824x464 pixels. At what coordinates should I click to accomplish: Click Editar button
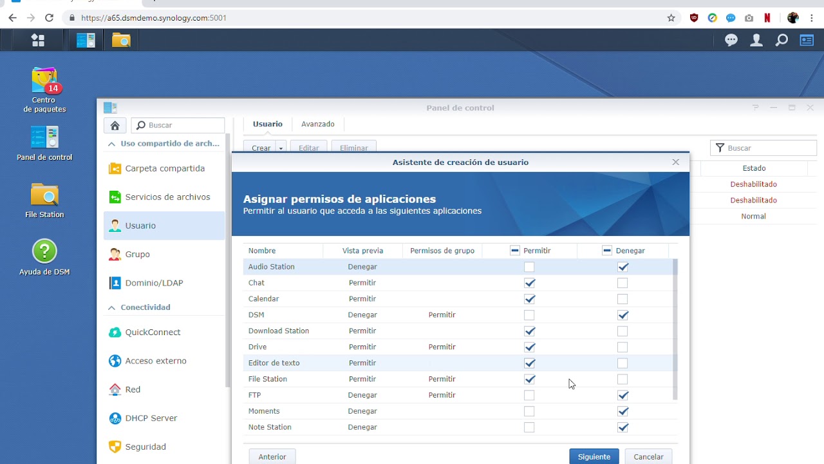click(x=309, y=148)
